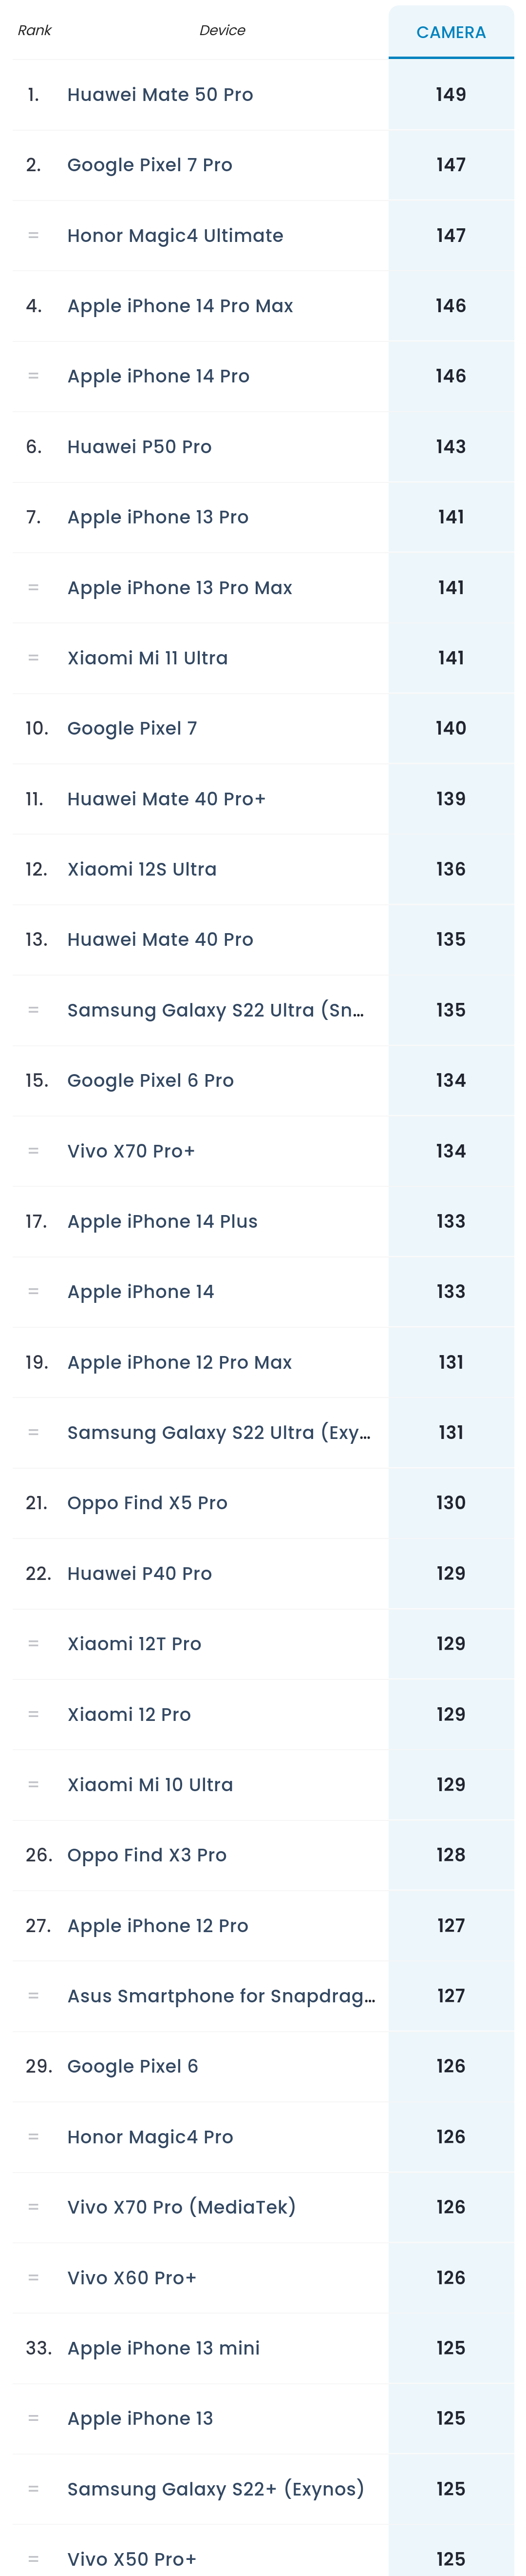526x2576 pixels.
Task: Open Apple iPhone 14 Pro Max page
Action: point(180,306)
